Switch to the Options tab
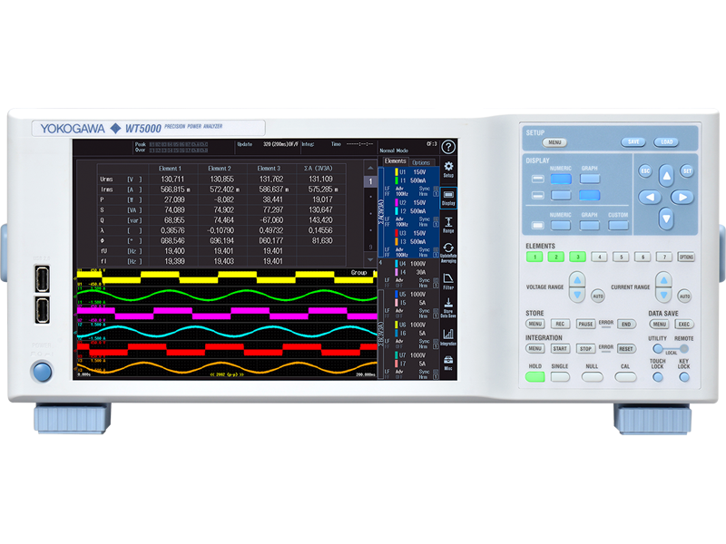 click(419, 161)
